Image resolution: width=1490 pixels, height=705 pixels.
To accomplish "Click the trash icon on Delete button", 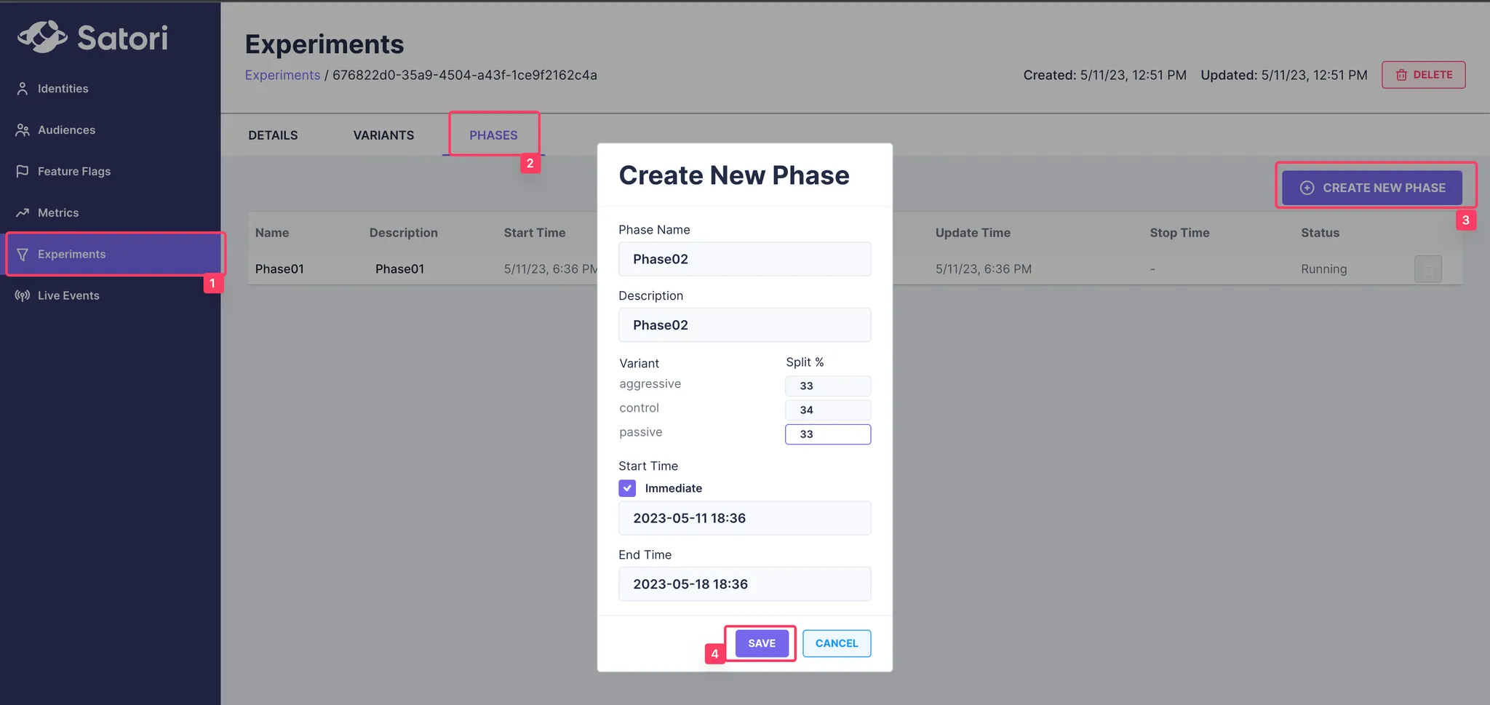I will tap(1401, 75).
